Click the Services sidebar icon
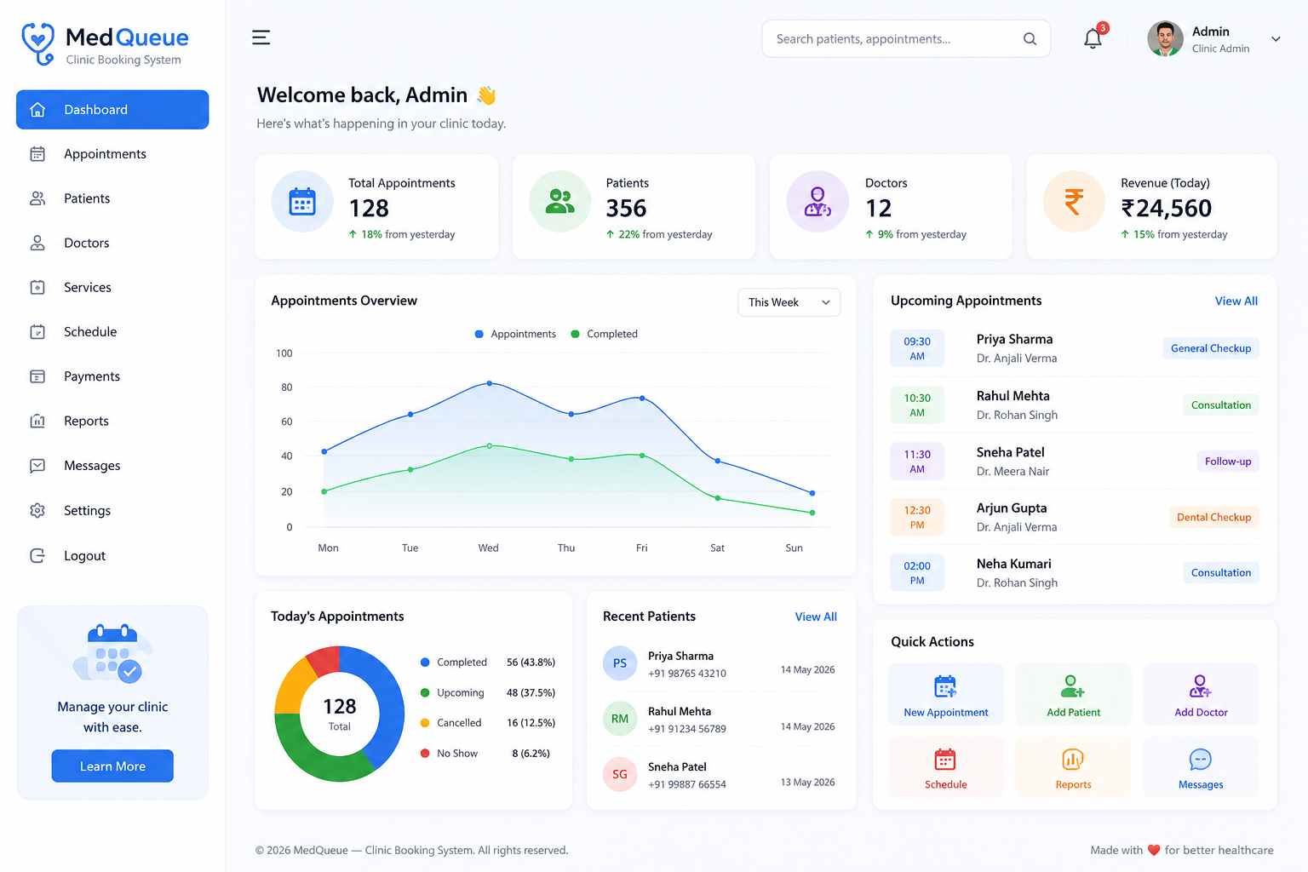 [x=37, y=287]
